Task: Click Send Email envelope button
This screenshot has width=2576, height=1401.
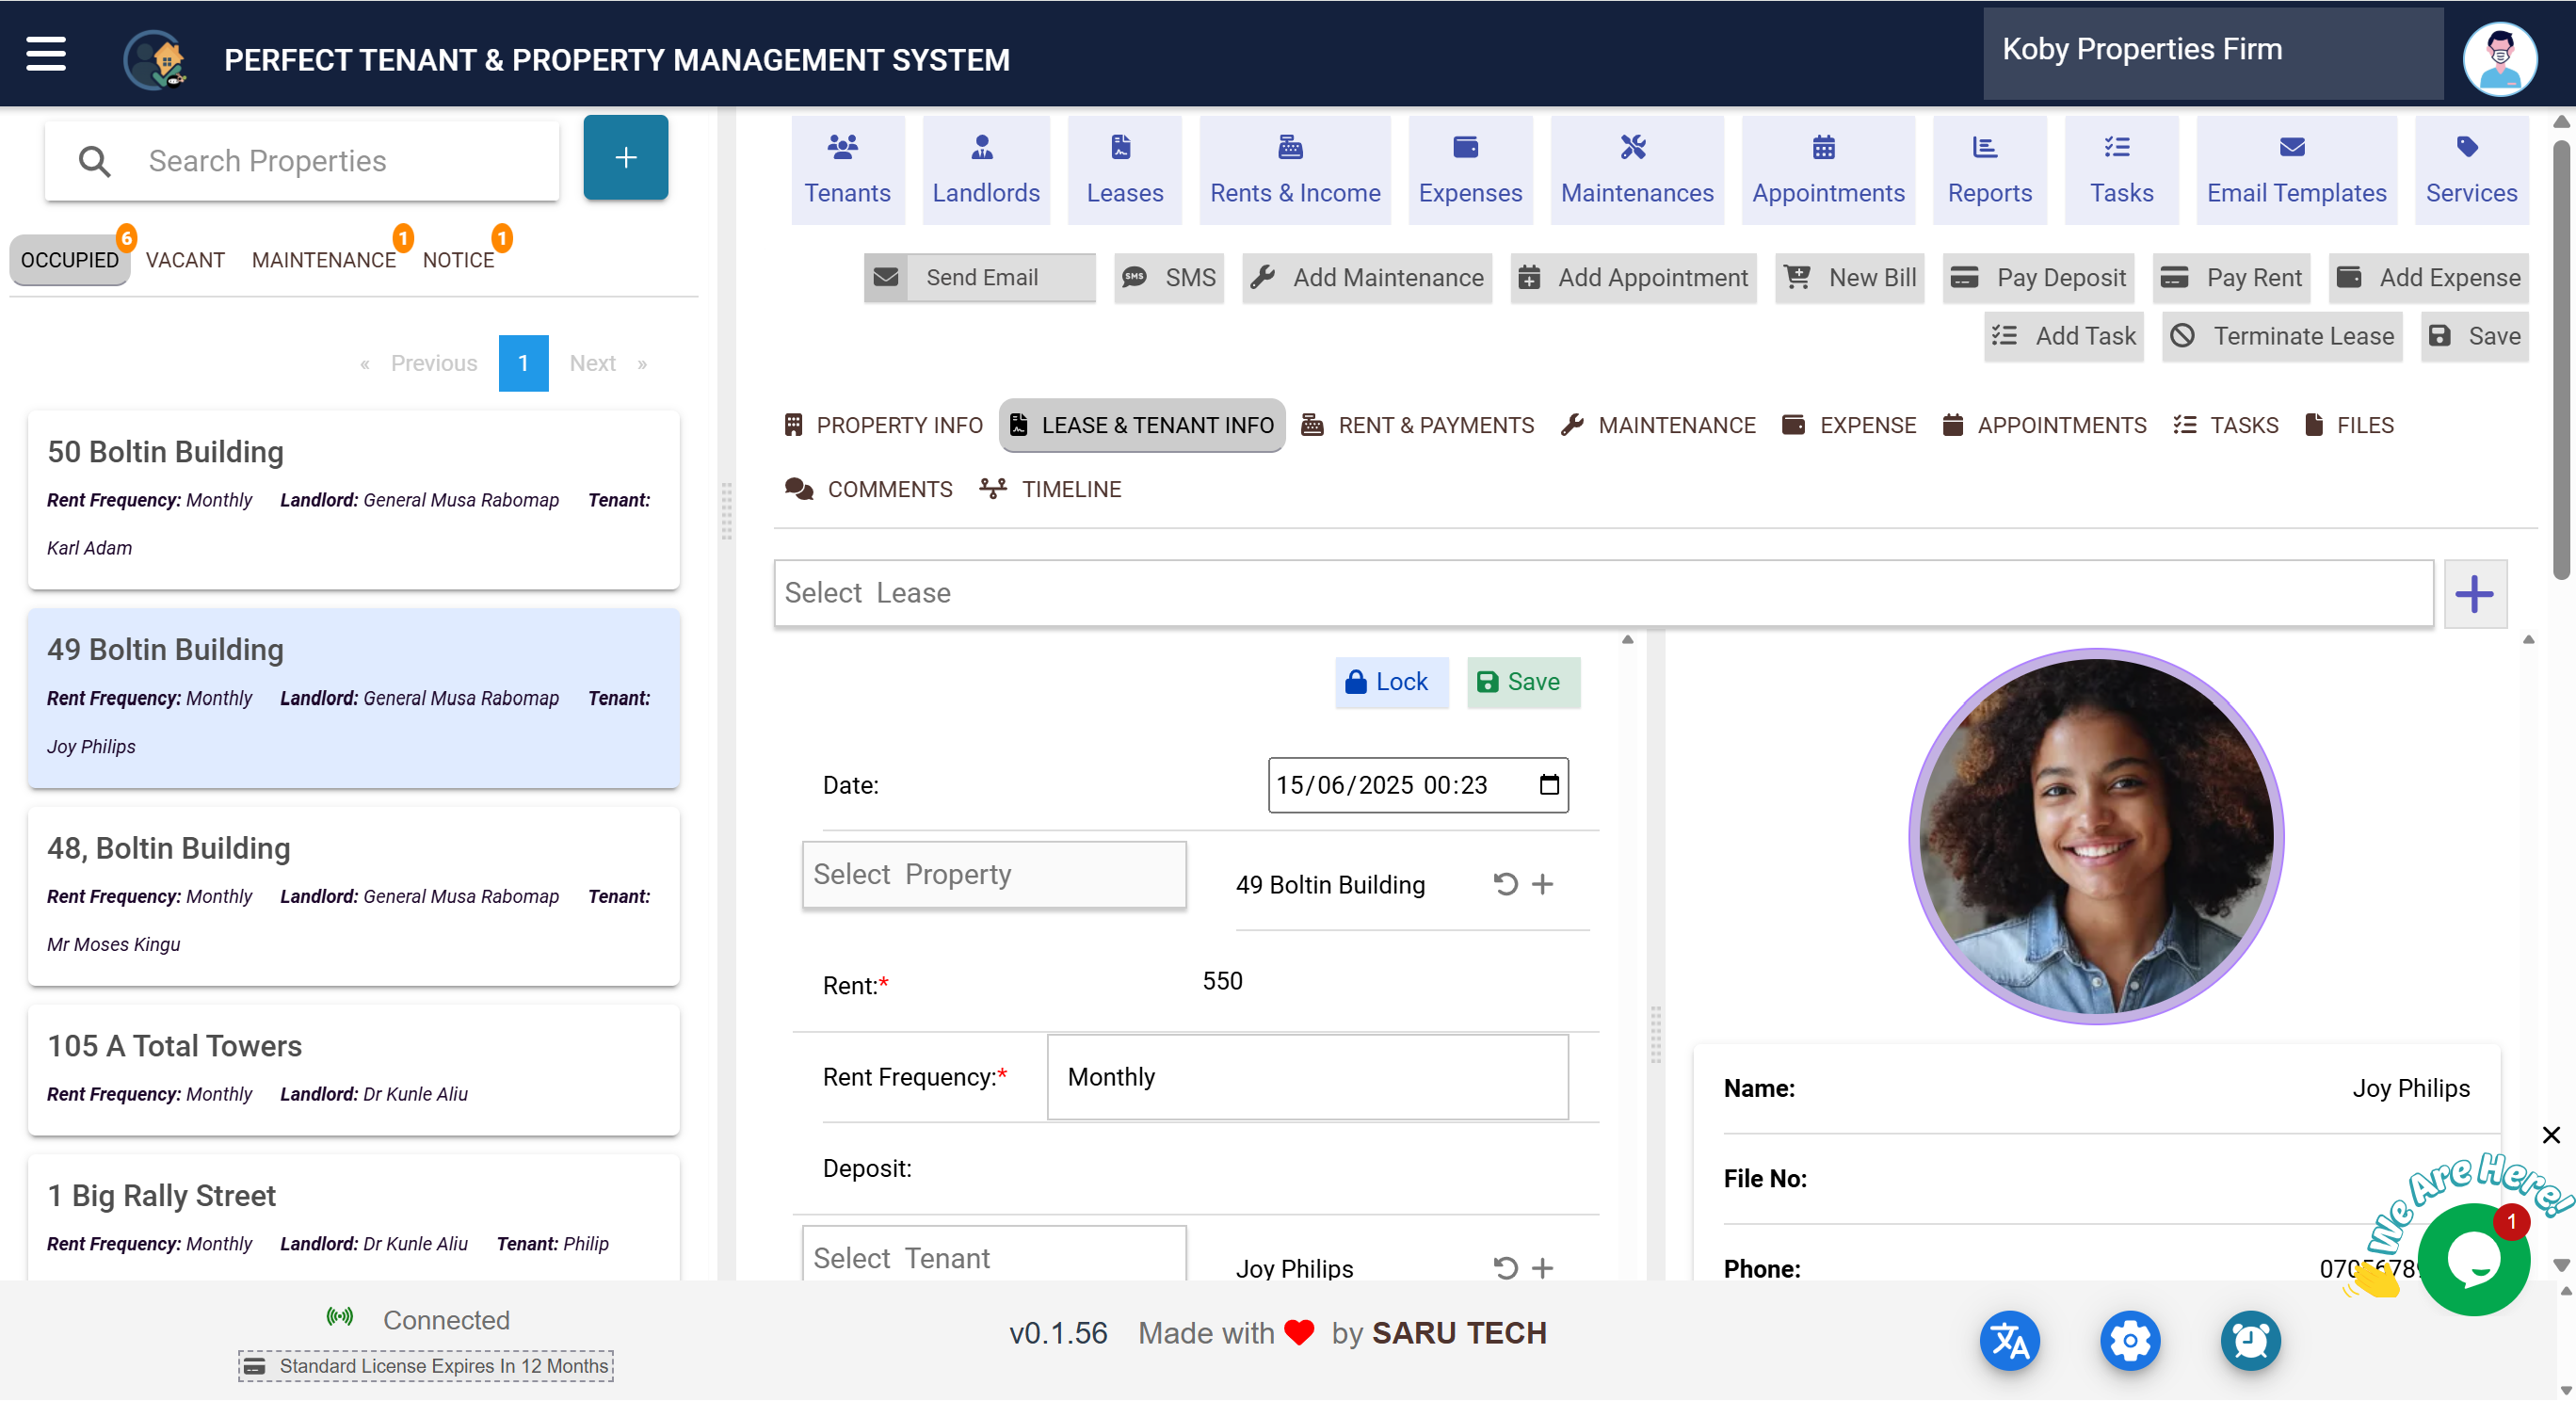Action: [x=979, y=277]
